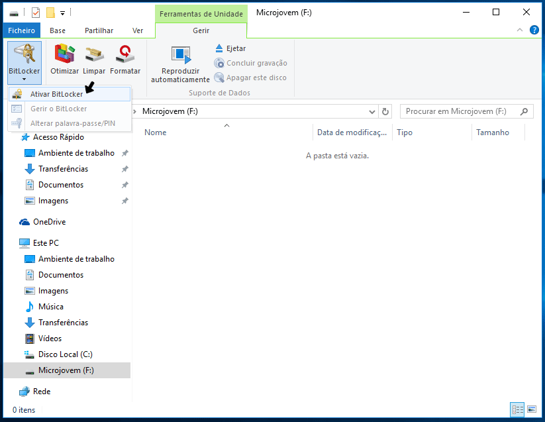Click Concluir gravação in the ribbon
The height and width of the screenshot is (422, 545).
pos(250,63)
